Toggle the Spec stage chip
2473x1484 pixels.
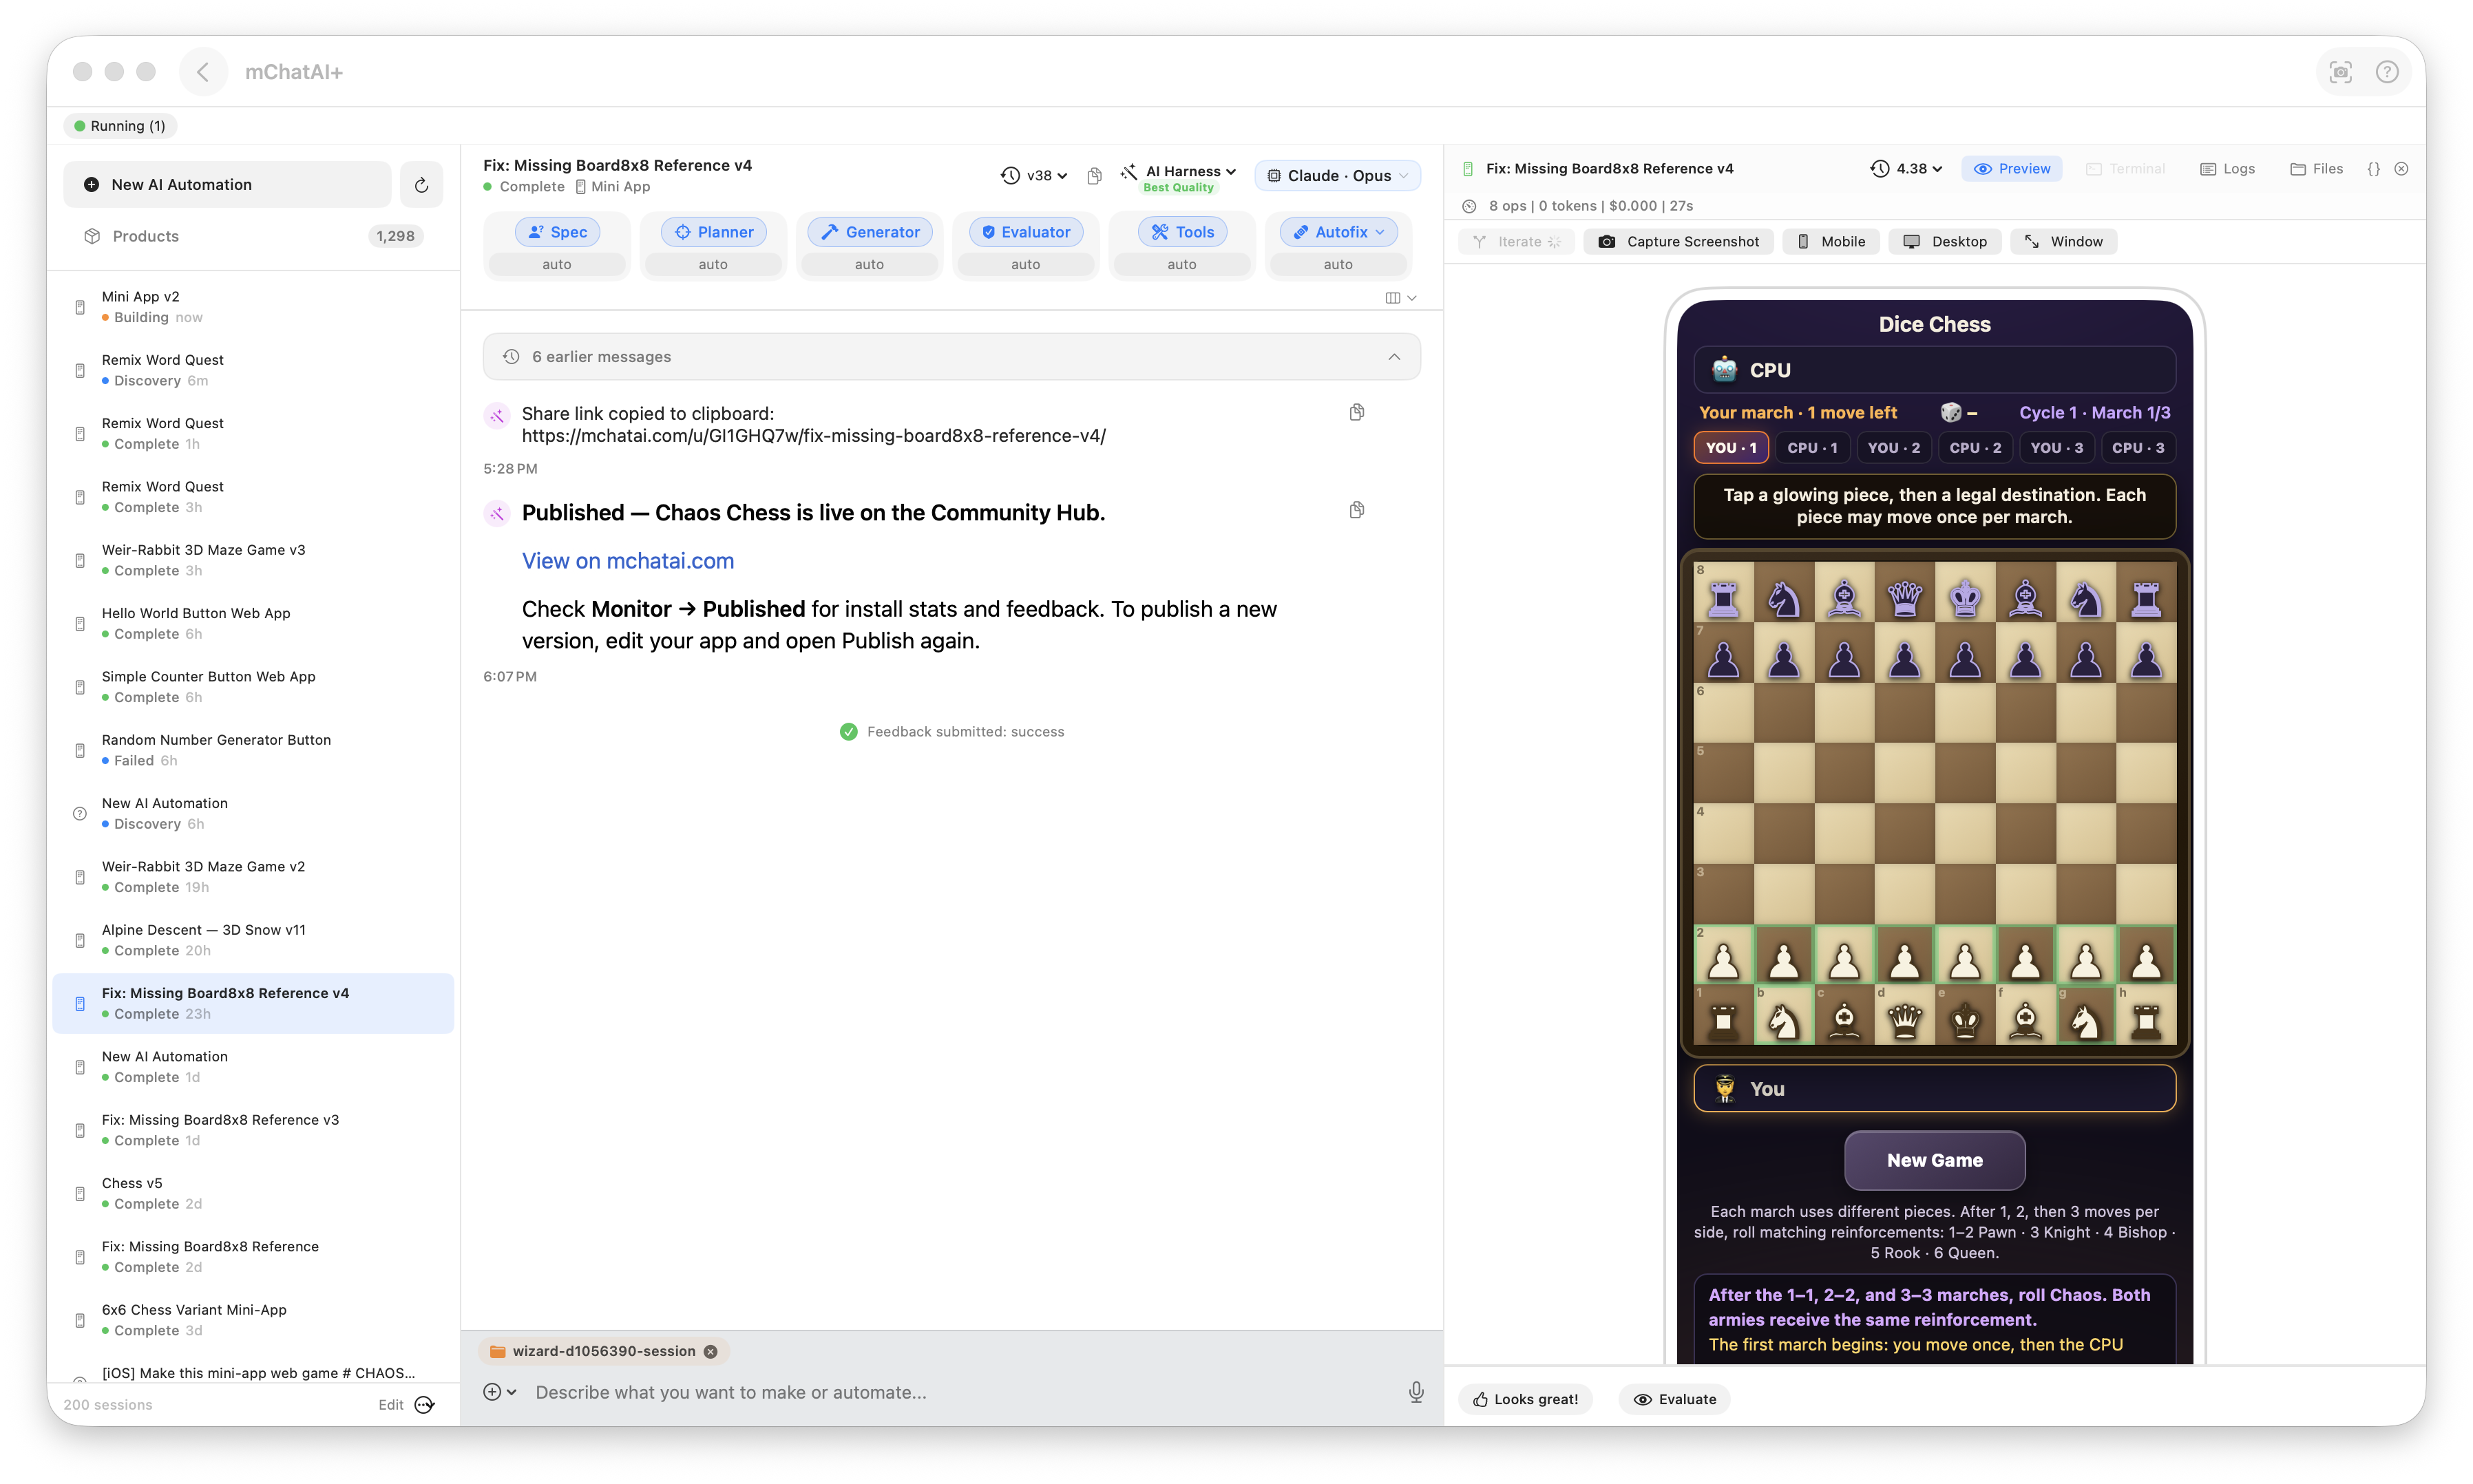(557, 232)
